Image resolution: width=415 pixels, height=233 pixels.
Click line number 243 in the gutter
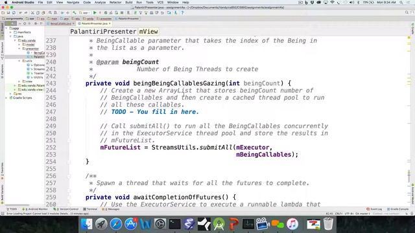tap(51, 83)
